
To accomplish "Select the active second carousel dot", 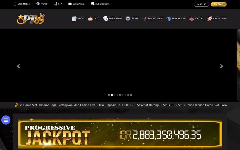I will tap(112, 95).
